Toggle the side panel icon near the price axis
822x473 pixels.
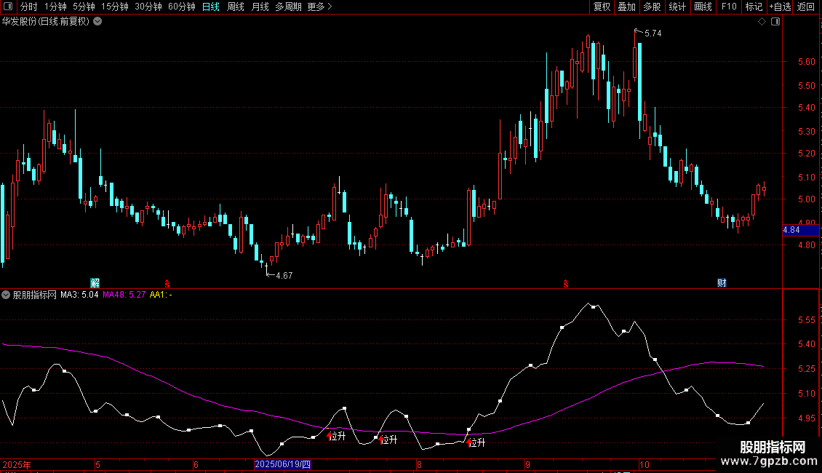tap(775, 22)
